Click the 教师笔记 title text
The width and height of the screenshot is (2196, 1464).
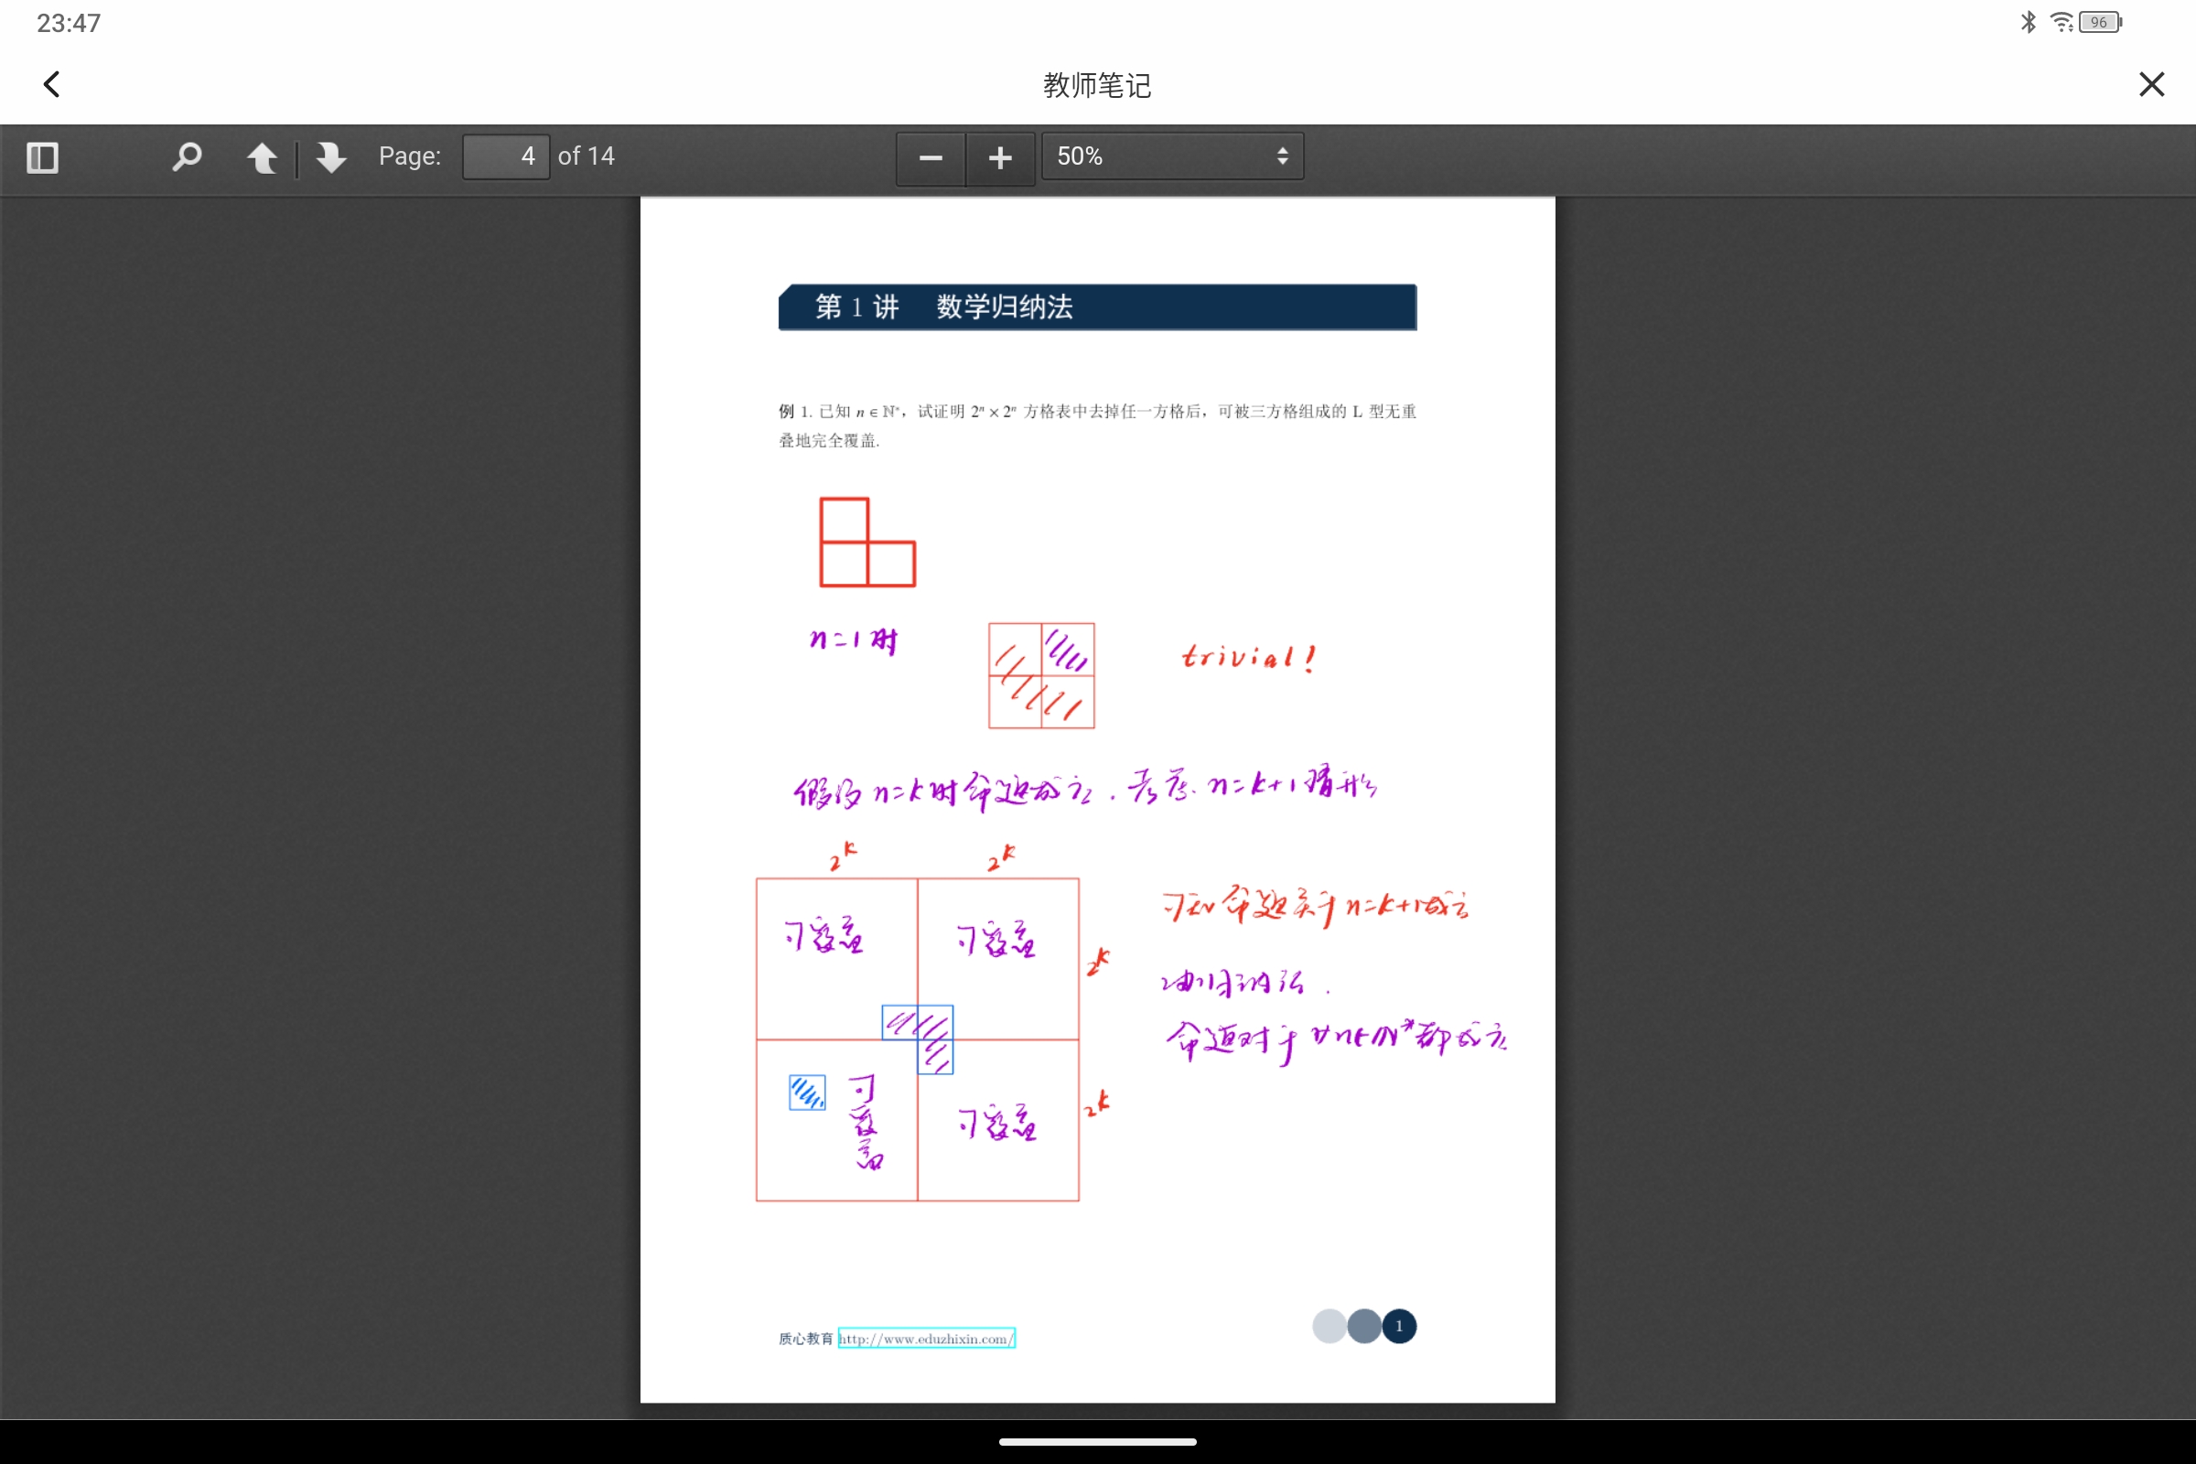(x=1097, y=85)
